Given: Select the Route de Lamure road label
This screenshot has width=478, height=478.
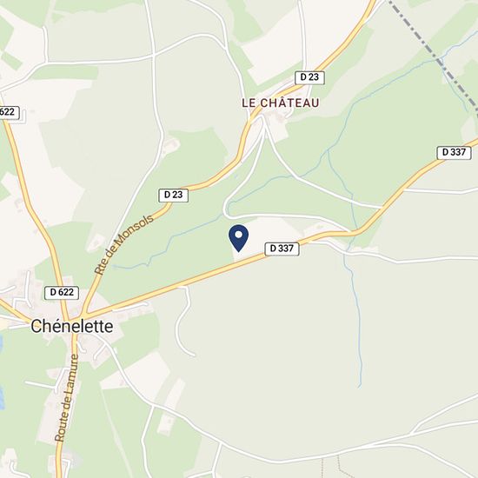Looking at the screenshot, I should [67, 398].
